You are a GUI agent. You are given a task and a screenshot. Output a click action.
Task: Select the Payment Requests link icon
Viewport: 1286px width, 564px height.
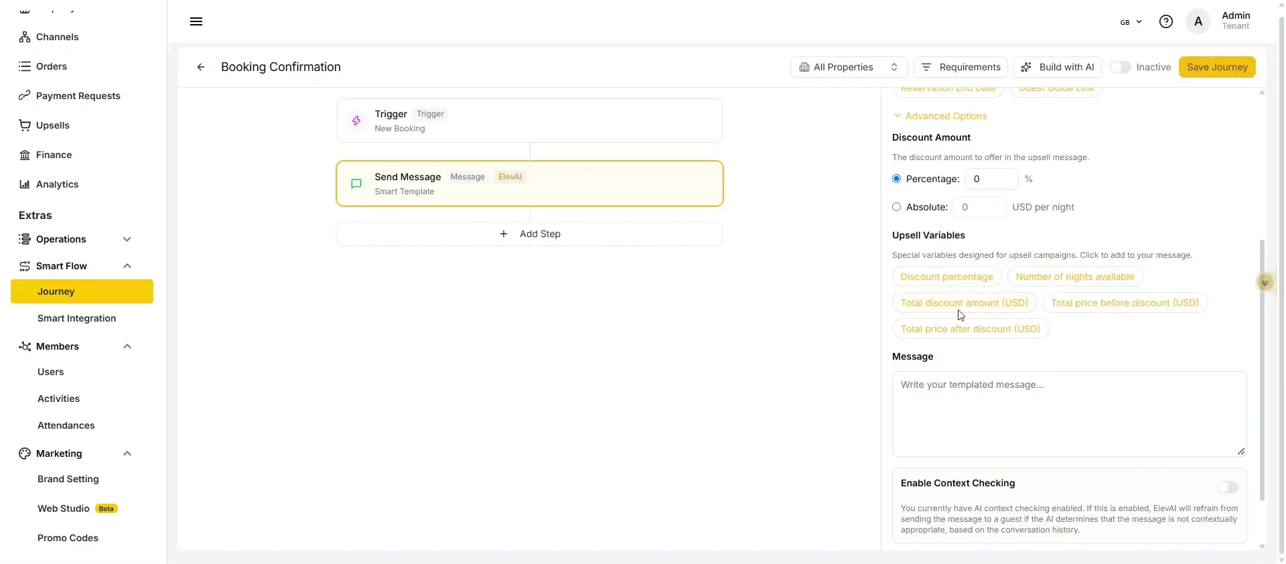pyautogui.click(x=25, y=96)
